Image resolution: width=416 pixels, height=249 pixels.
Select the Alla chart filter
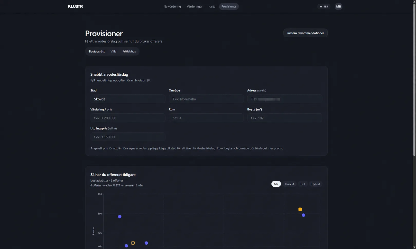276,184
